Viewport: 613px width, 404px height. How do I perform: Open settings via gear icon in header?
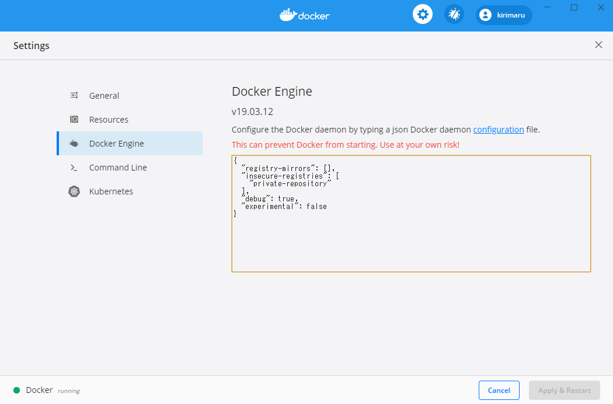pos(423,15)
